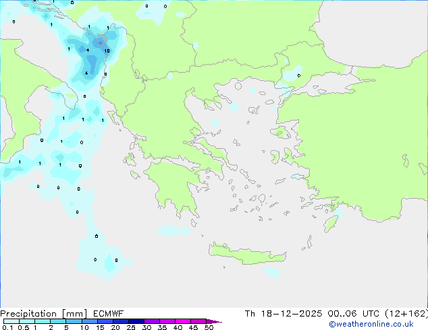Pick the 35–40 mm legend color swatch
This screenshot has width=428, height=330.
(167, 321)
